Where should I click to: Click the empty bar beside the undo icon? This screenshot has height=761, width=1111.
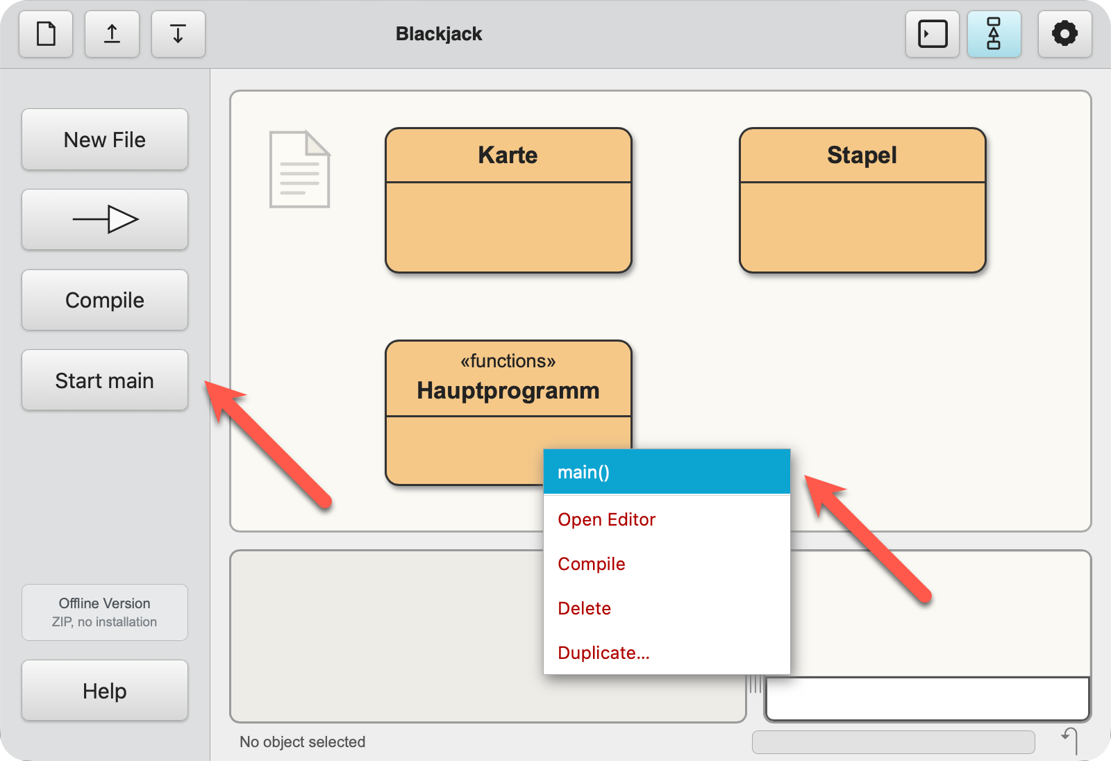[x=894, y=742]
